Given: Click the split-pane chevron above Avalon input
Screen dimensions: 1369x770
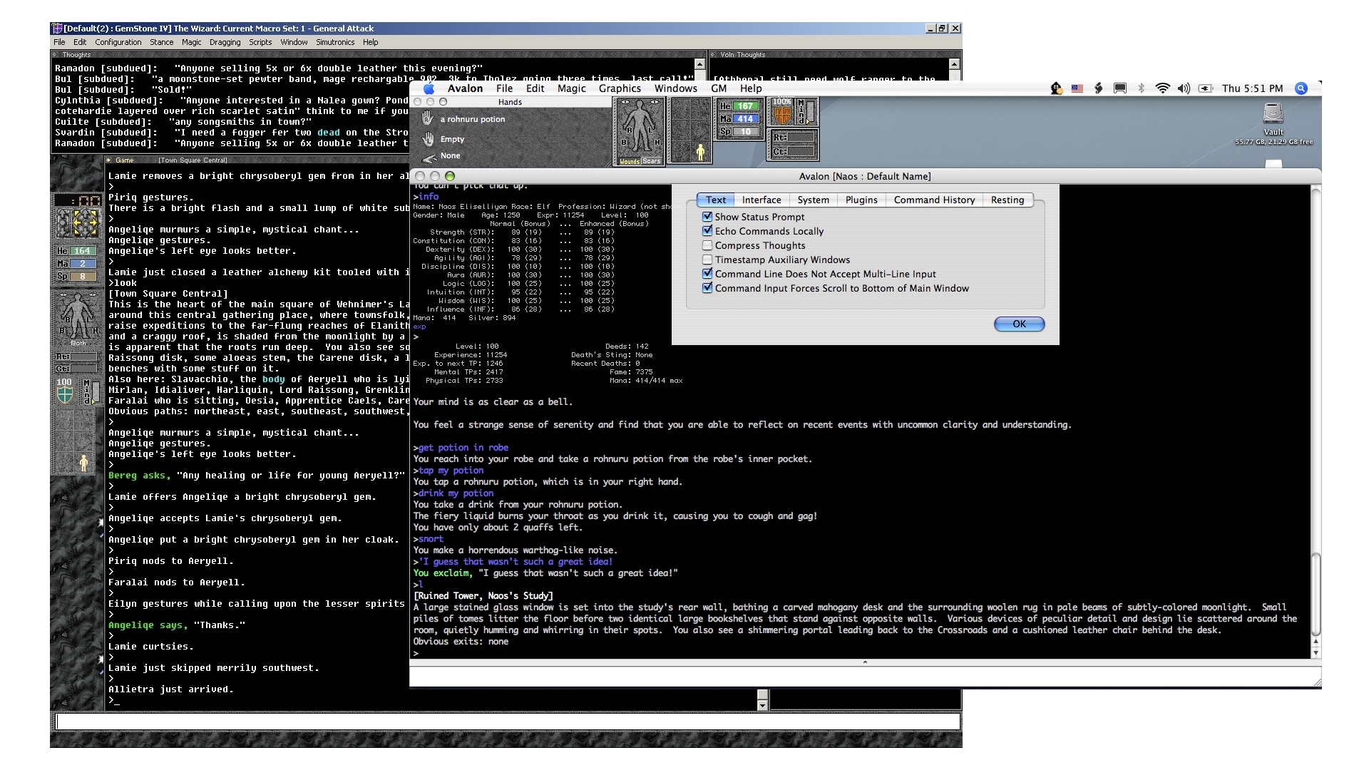Looking at the screenshot, I should point(865,662).
